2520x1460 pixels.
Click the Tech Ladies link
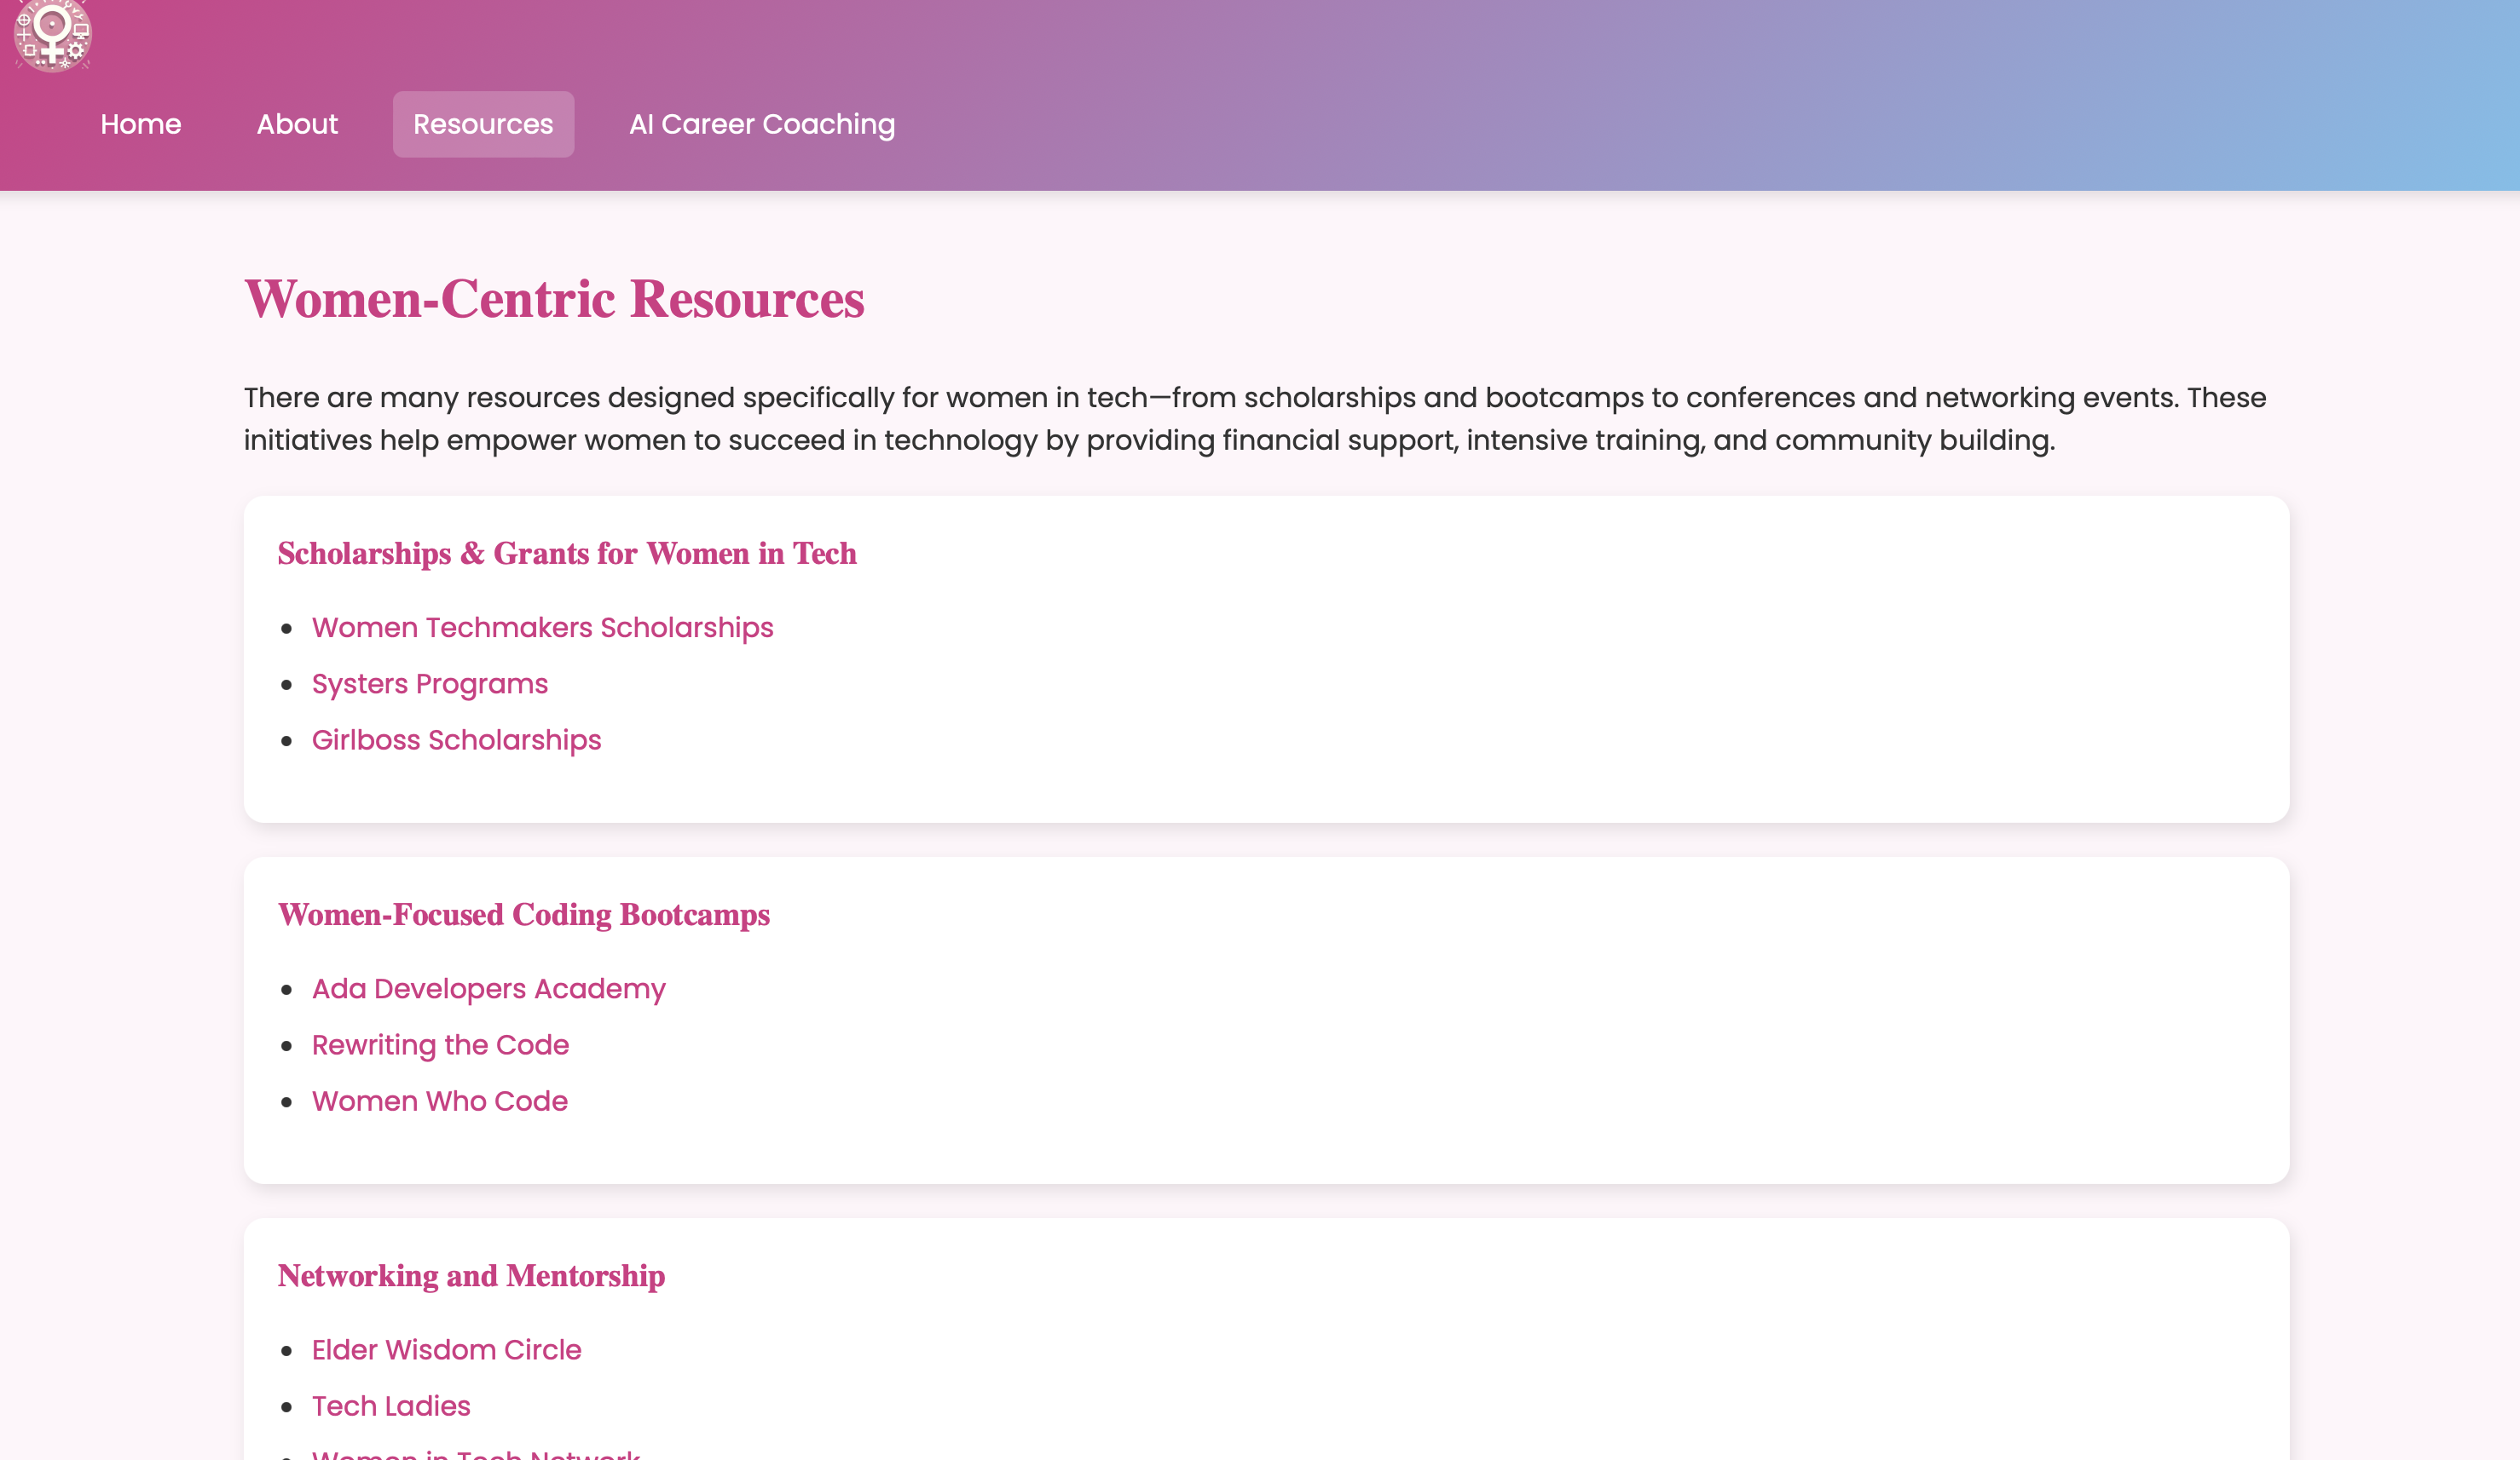tap(391, 1405)
